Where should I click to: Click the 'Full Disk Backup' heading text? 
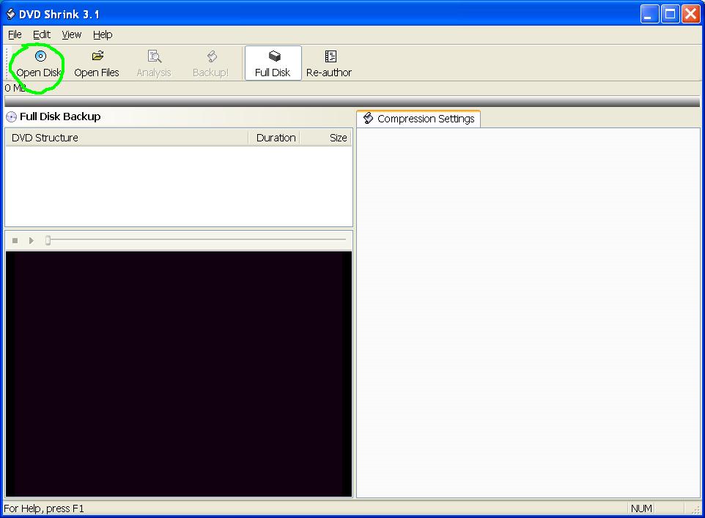click(60, 116)
